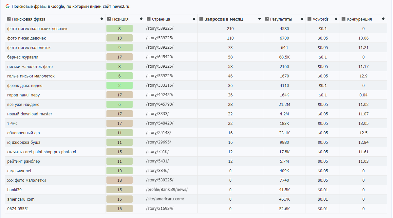Open the help icon next to Adwords
The image size is (393, 218).
(309, 19)
